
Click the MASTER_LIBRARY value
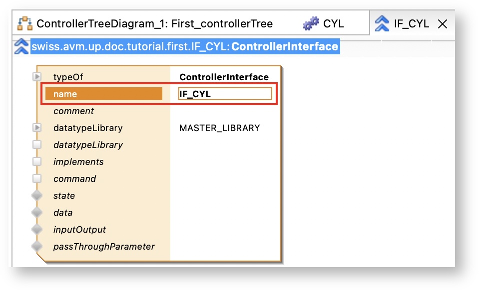(219, 128)
